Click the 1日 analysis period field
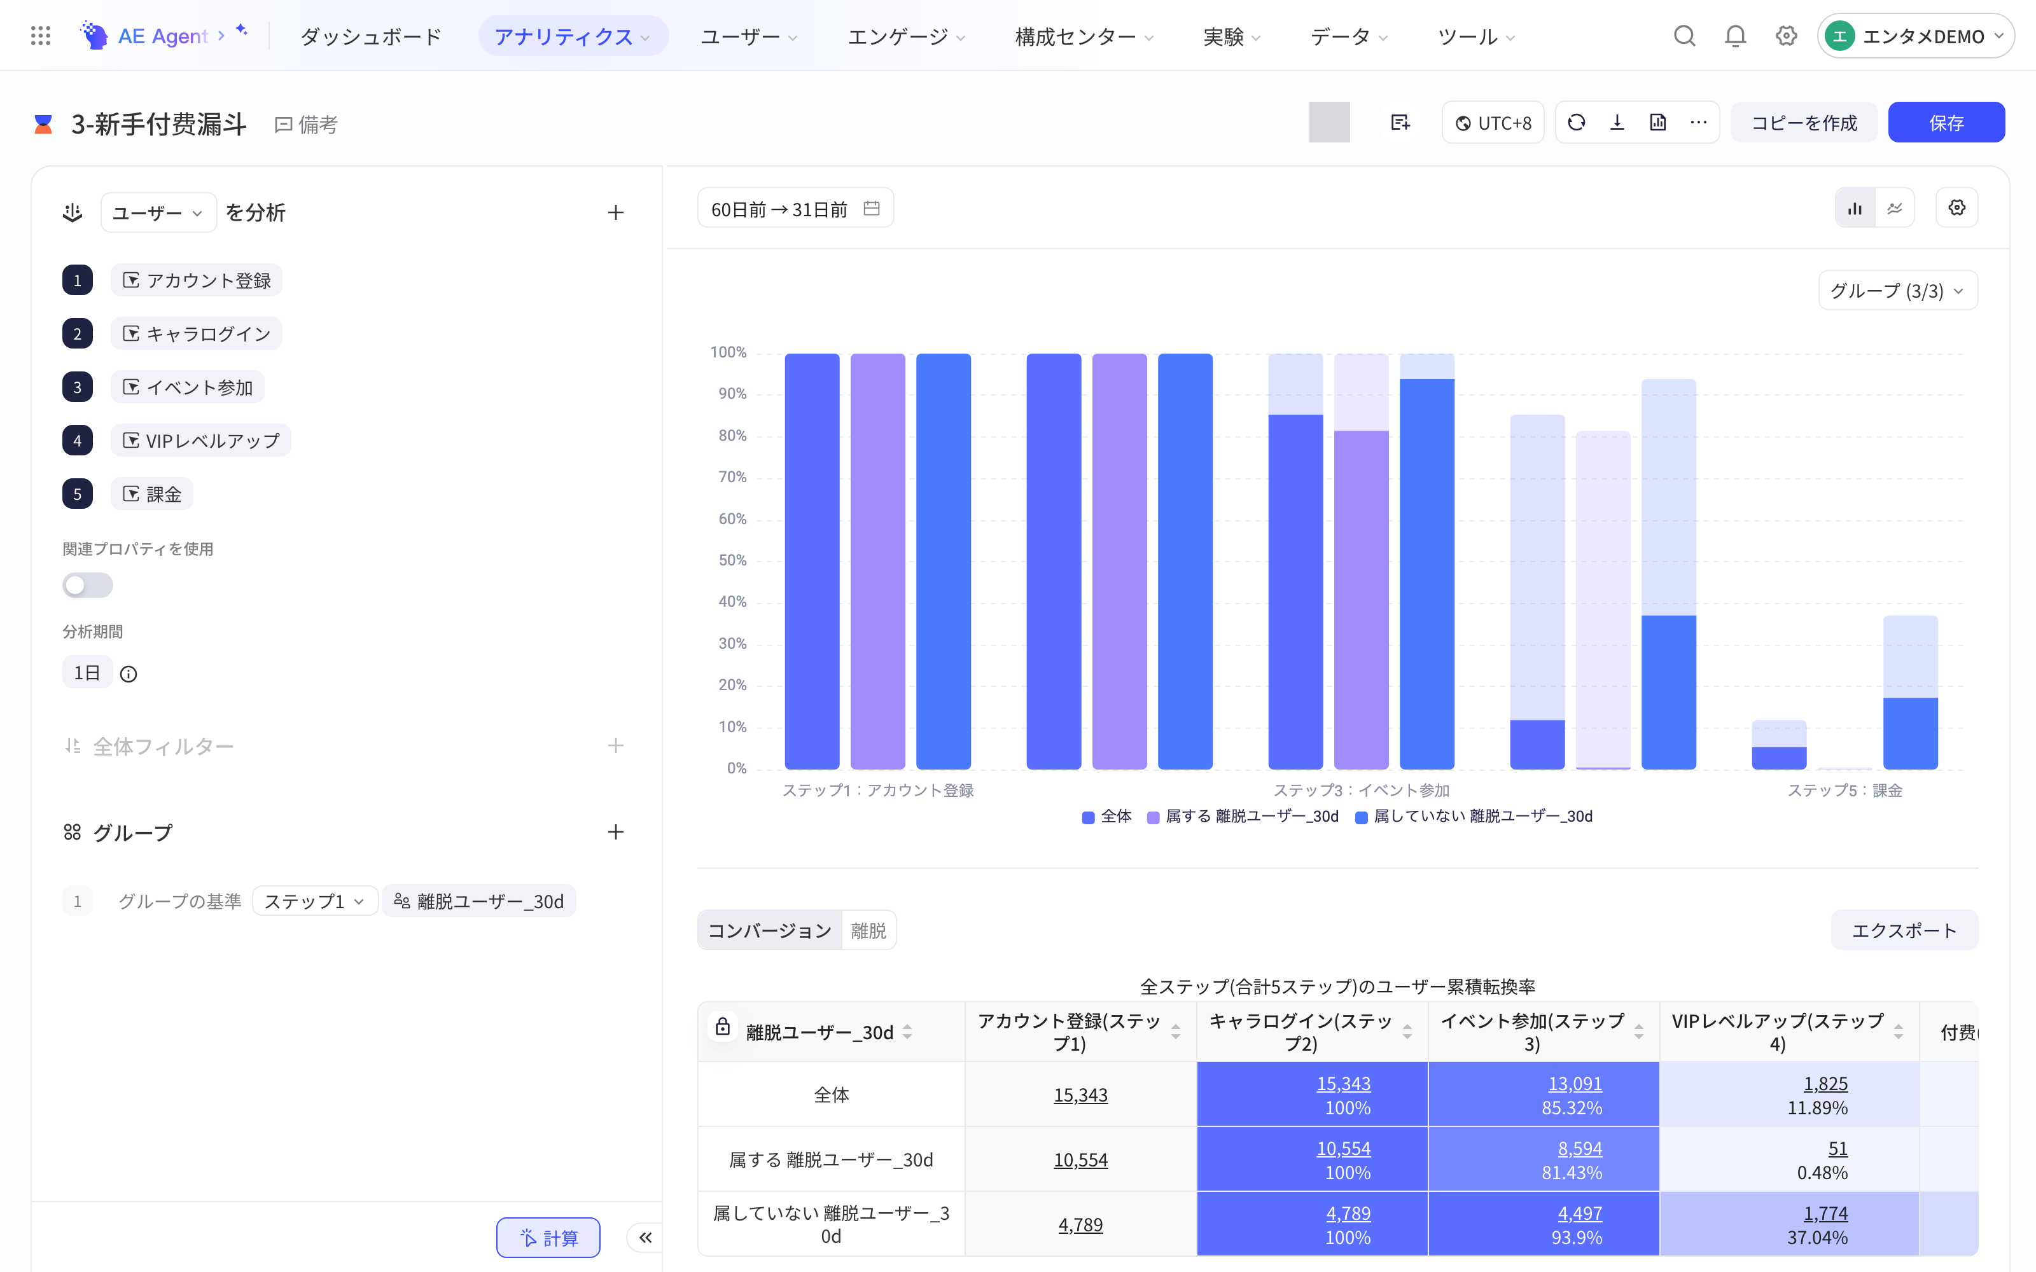 [88, 673]
